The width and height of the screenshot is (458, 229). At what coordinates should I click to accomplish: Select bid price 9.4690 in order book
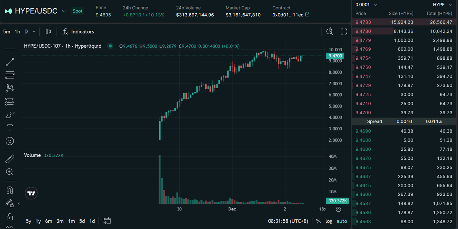click(x=363, y=131)
